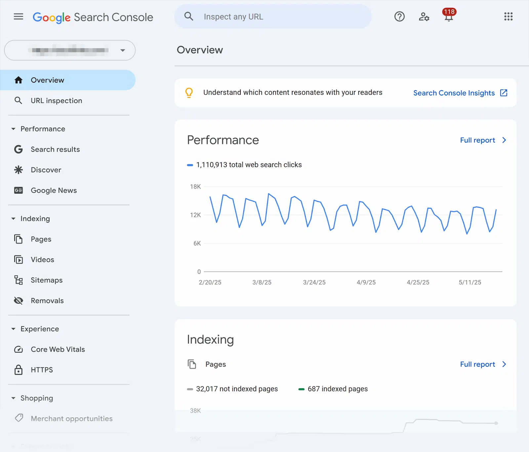Open notifications bell showing 118
Viewport: 529px width, 452px height.
pyautogui.click(x=449, y=15)
